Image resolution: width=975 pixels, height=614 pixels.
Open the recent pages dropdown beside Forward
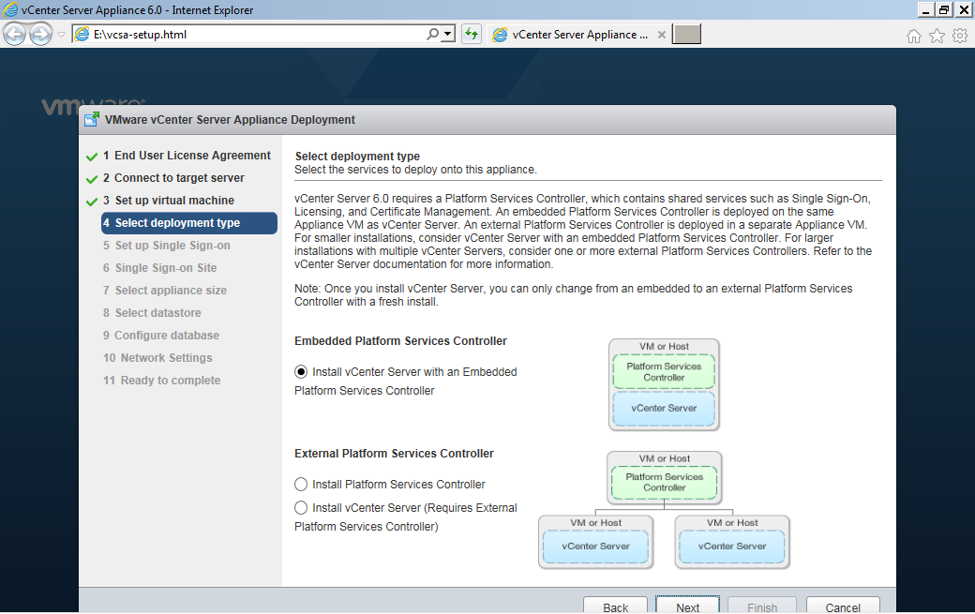(61, 35)
